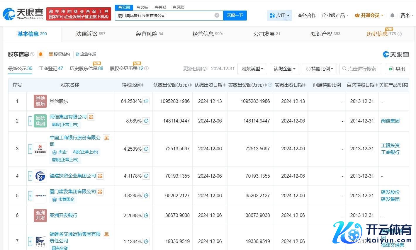Open pie chart icon for 其他股东 row
Image resolution: width=416 pixels, height=250 pixels.
click(x=146, y=101)
